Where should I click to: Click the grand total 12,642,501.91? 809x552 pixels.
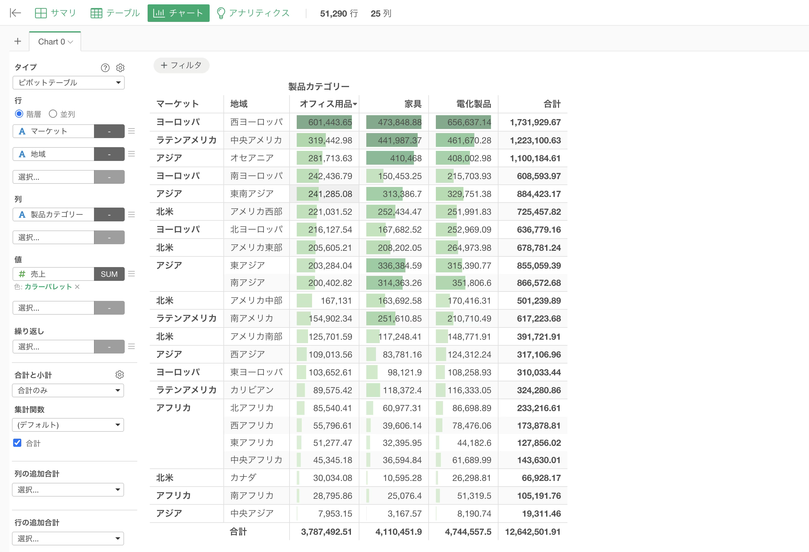click(x=533, y=532)
